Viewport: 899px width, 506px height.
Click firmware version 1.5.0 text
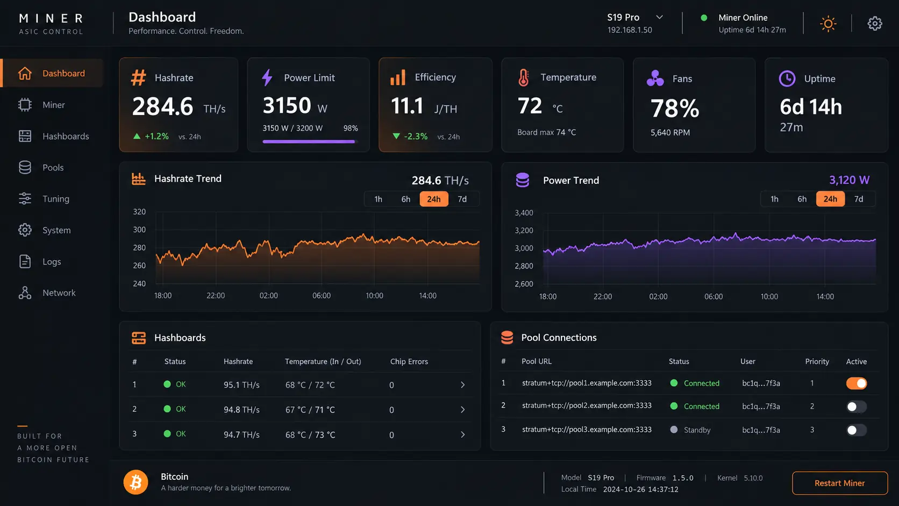pyautogui.click(x=683, y=478)
